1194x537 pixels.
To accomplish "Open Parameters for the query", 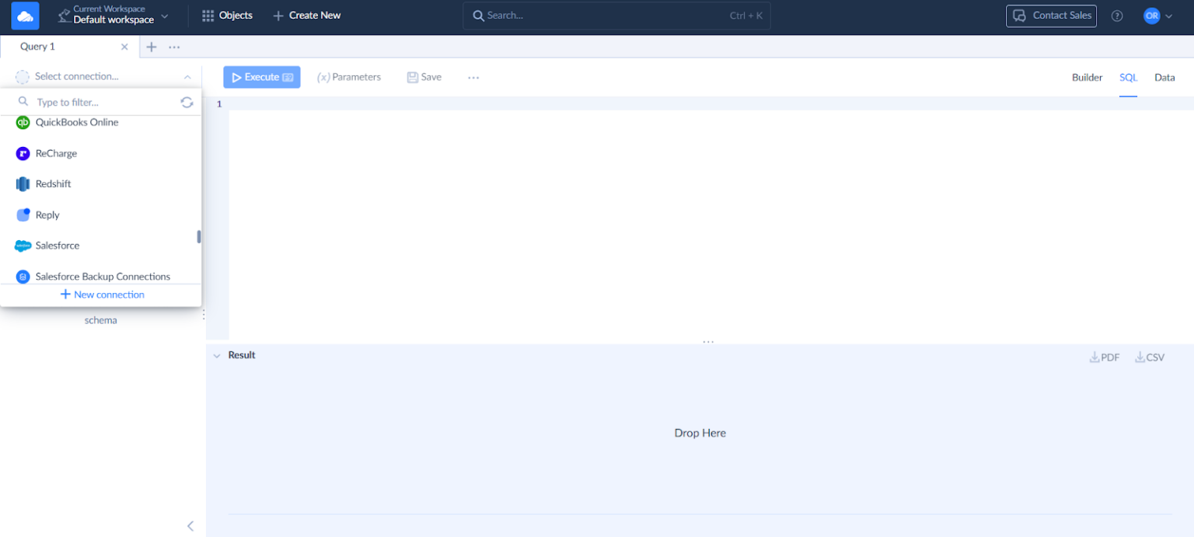I will 349,77.
